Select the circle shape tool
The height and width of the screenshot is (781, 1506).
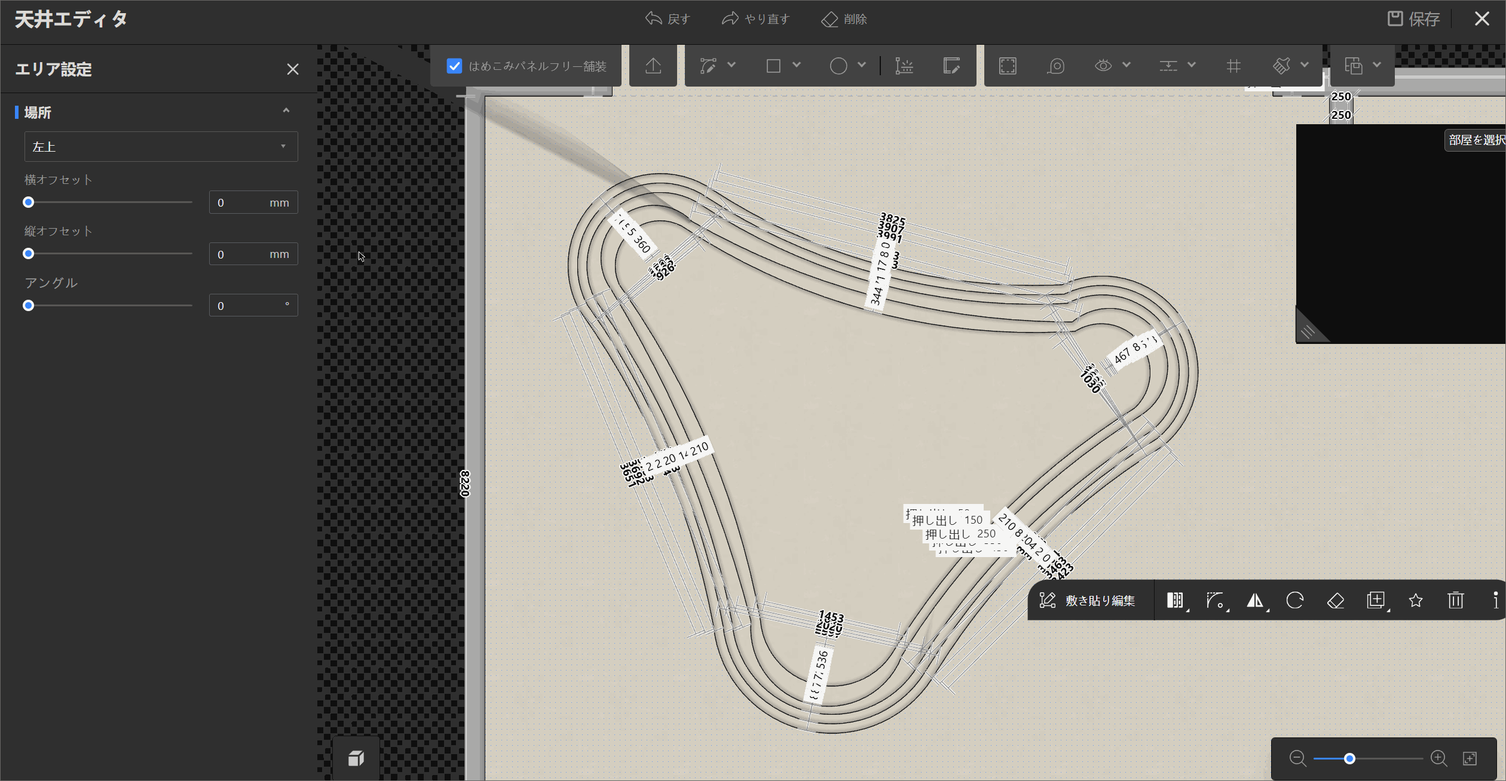click(x=838, y=66)
